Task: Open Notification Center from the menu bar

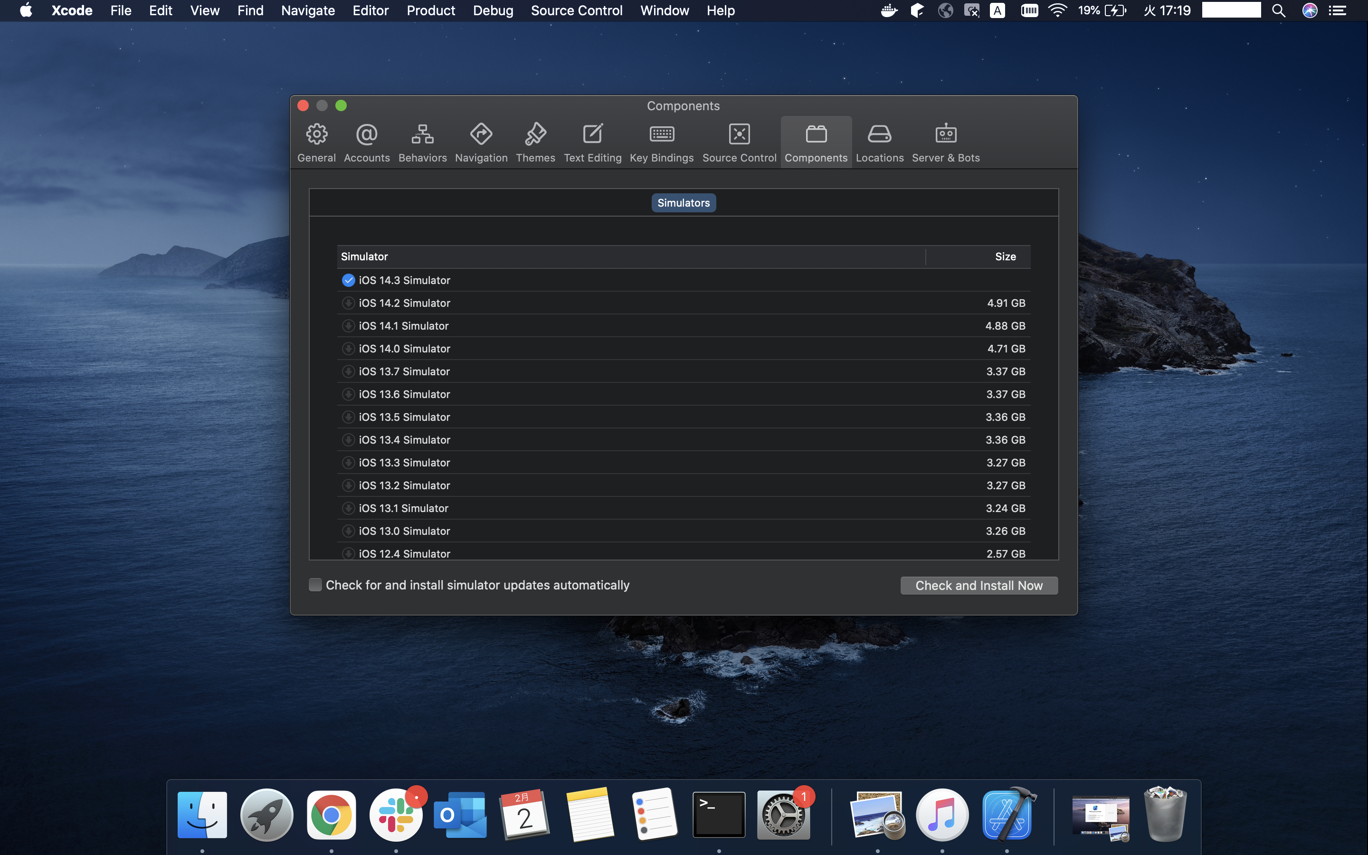Action: point(1337,10)
